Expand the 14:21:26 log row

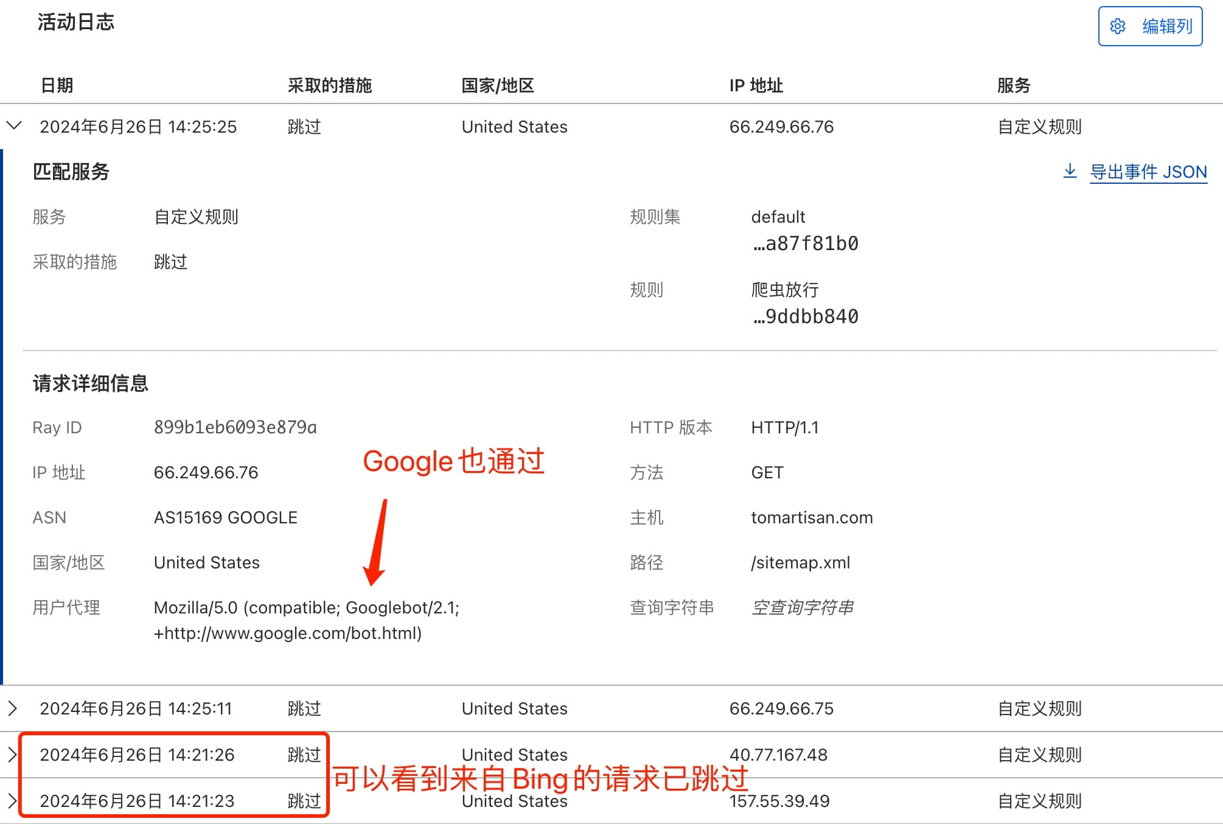click(x=13, y=755)
